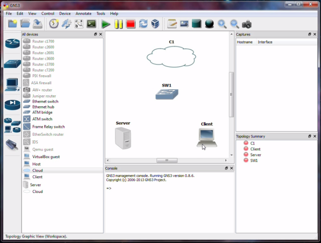Click the Server node in the workspace

123,138
